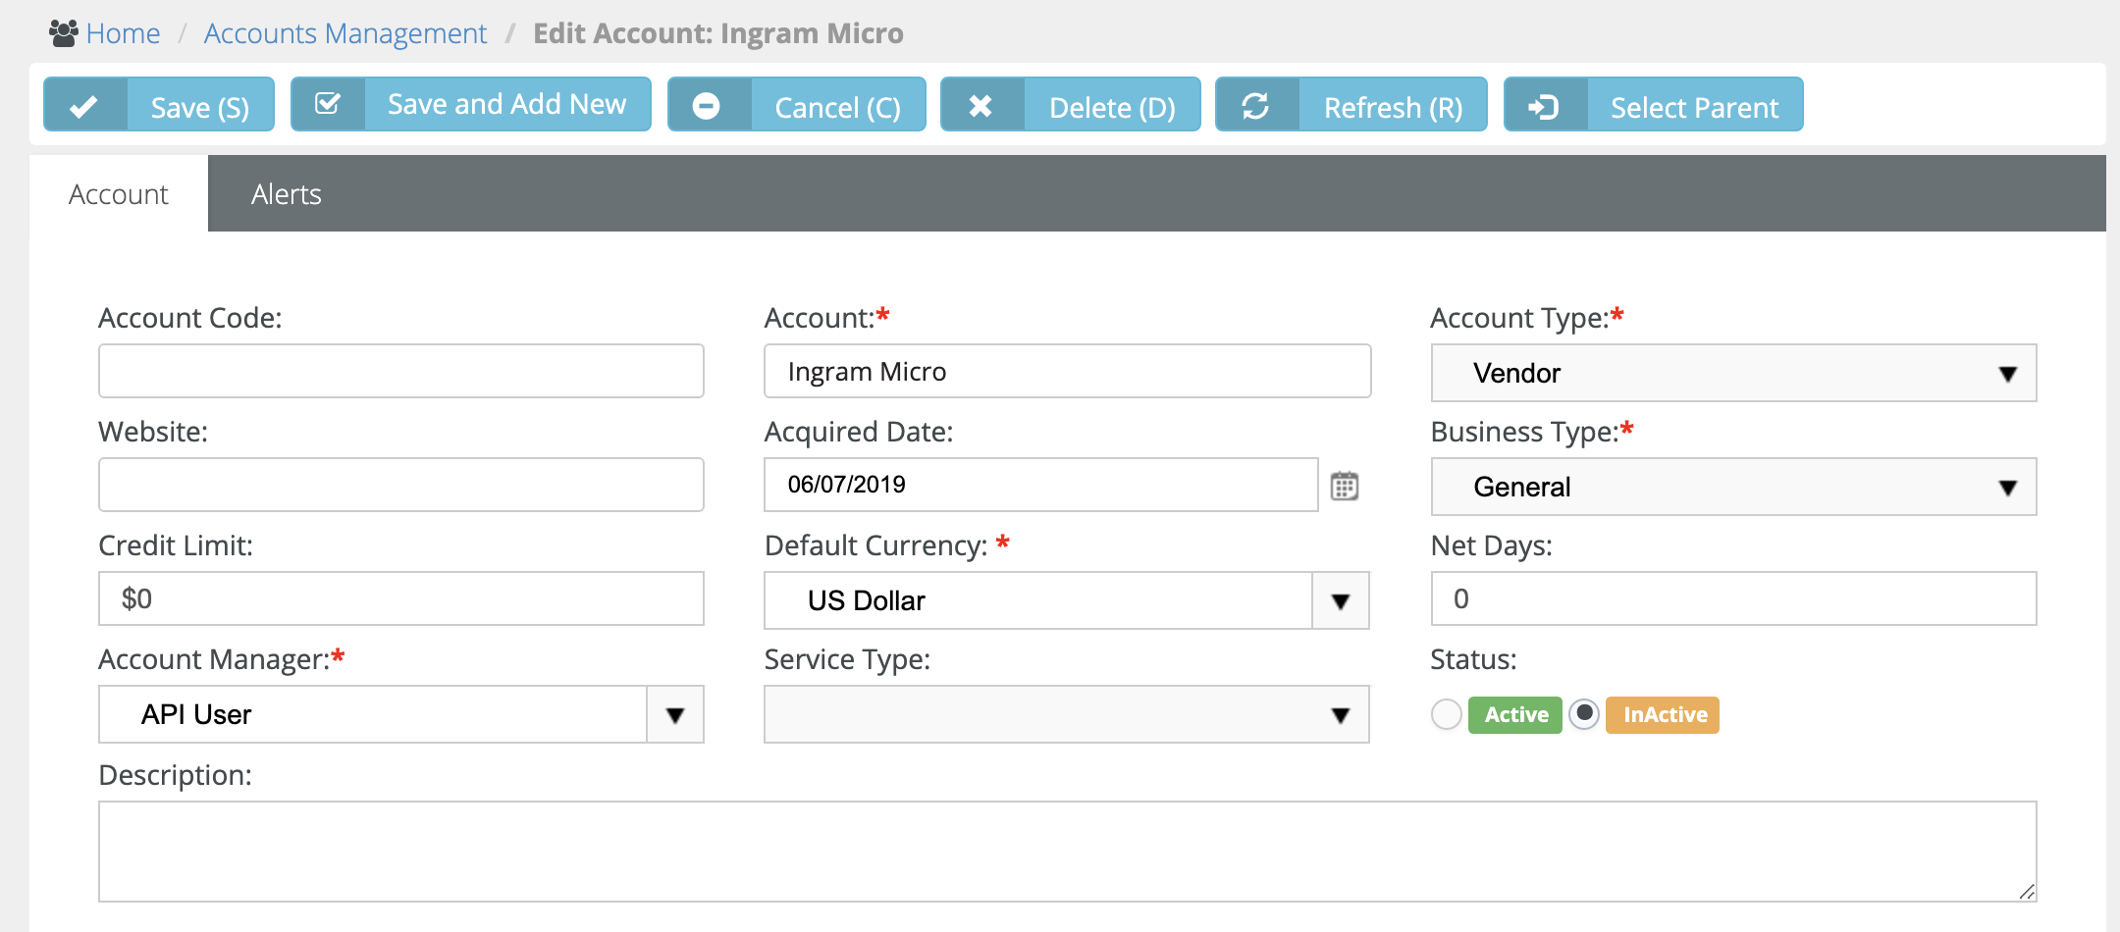This screenshot has height=932, width=2120.
Task: Click the Select Parent button label
Action: 1694,107
